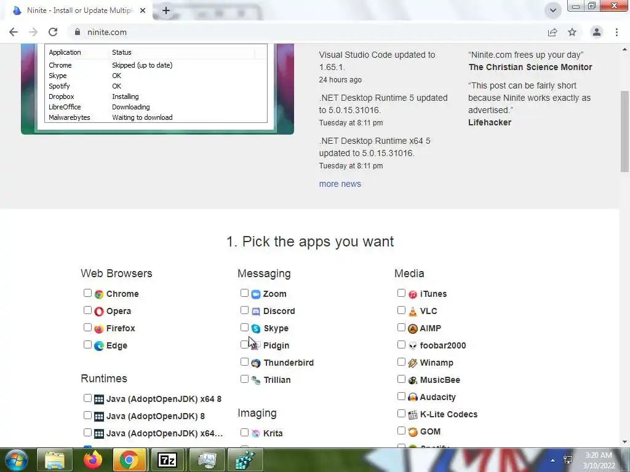The height and width of the screenshot is (472, 630).
Task: Click the AIMP icon
Action: click(413, 329)
